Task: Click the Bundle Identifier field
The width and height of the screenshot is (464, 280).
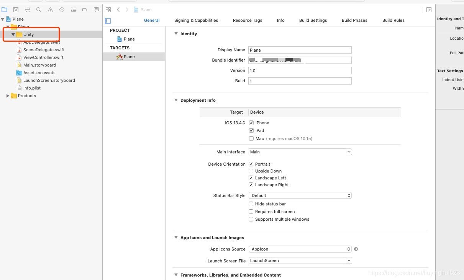Action: tap(300, 60)
